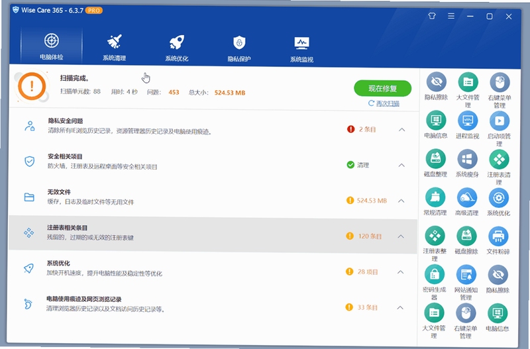Viewport: 530px width, 349px height.
Task: Click the orange exclamation scan status icon
Action: (x=32, y=86)
